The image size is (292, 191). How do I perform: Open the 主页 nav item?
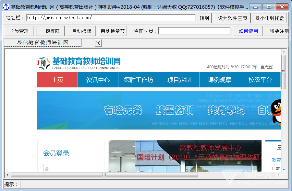(x=57, y=80)
